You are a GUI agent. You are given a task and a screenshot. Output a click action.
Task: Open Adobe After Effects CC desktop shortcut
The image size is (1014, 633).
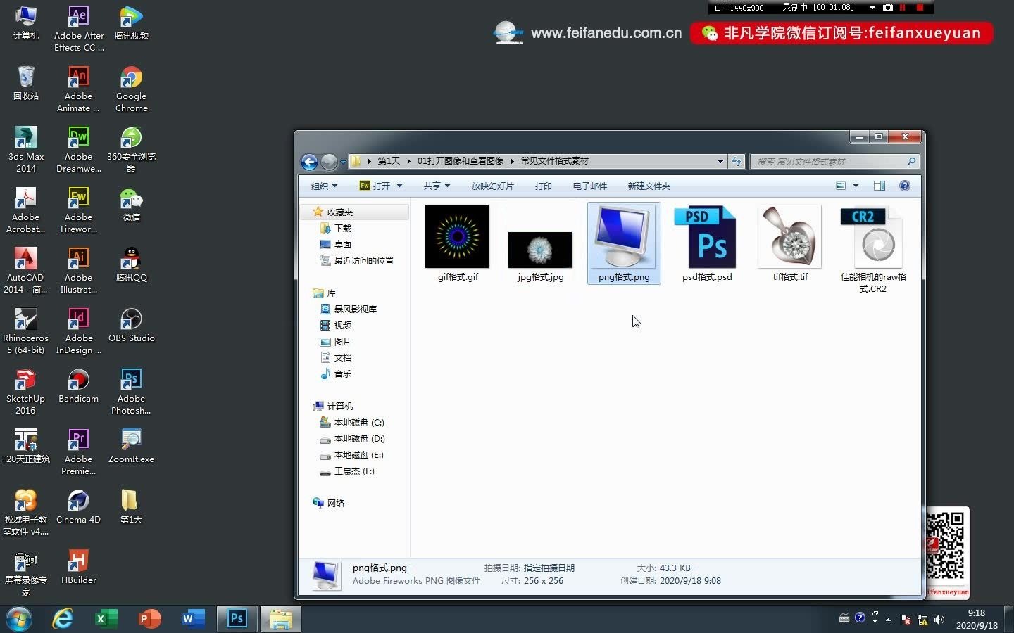[x=78, y=28]
